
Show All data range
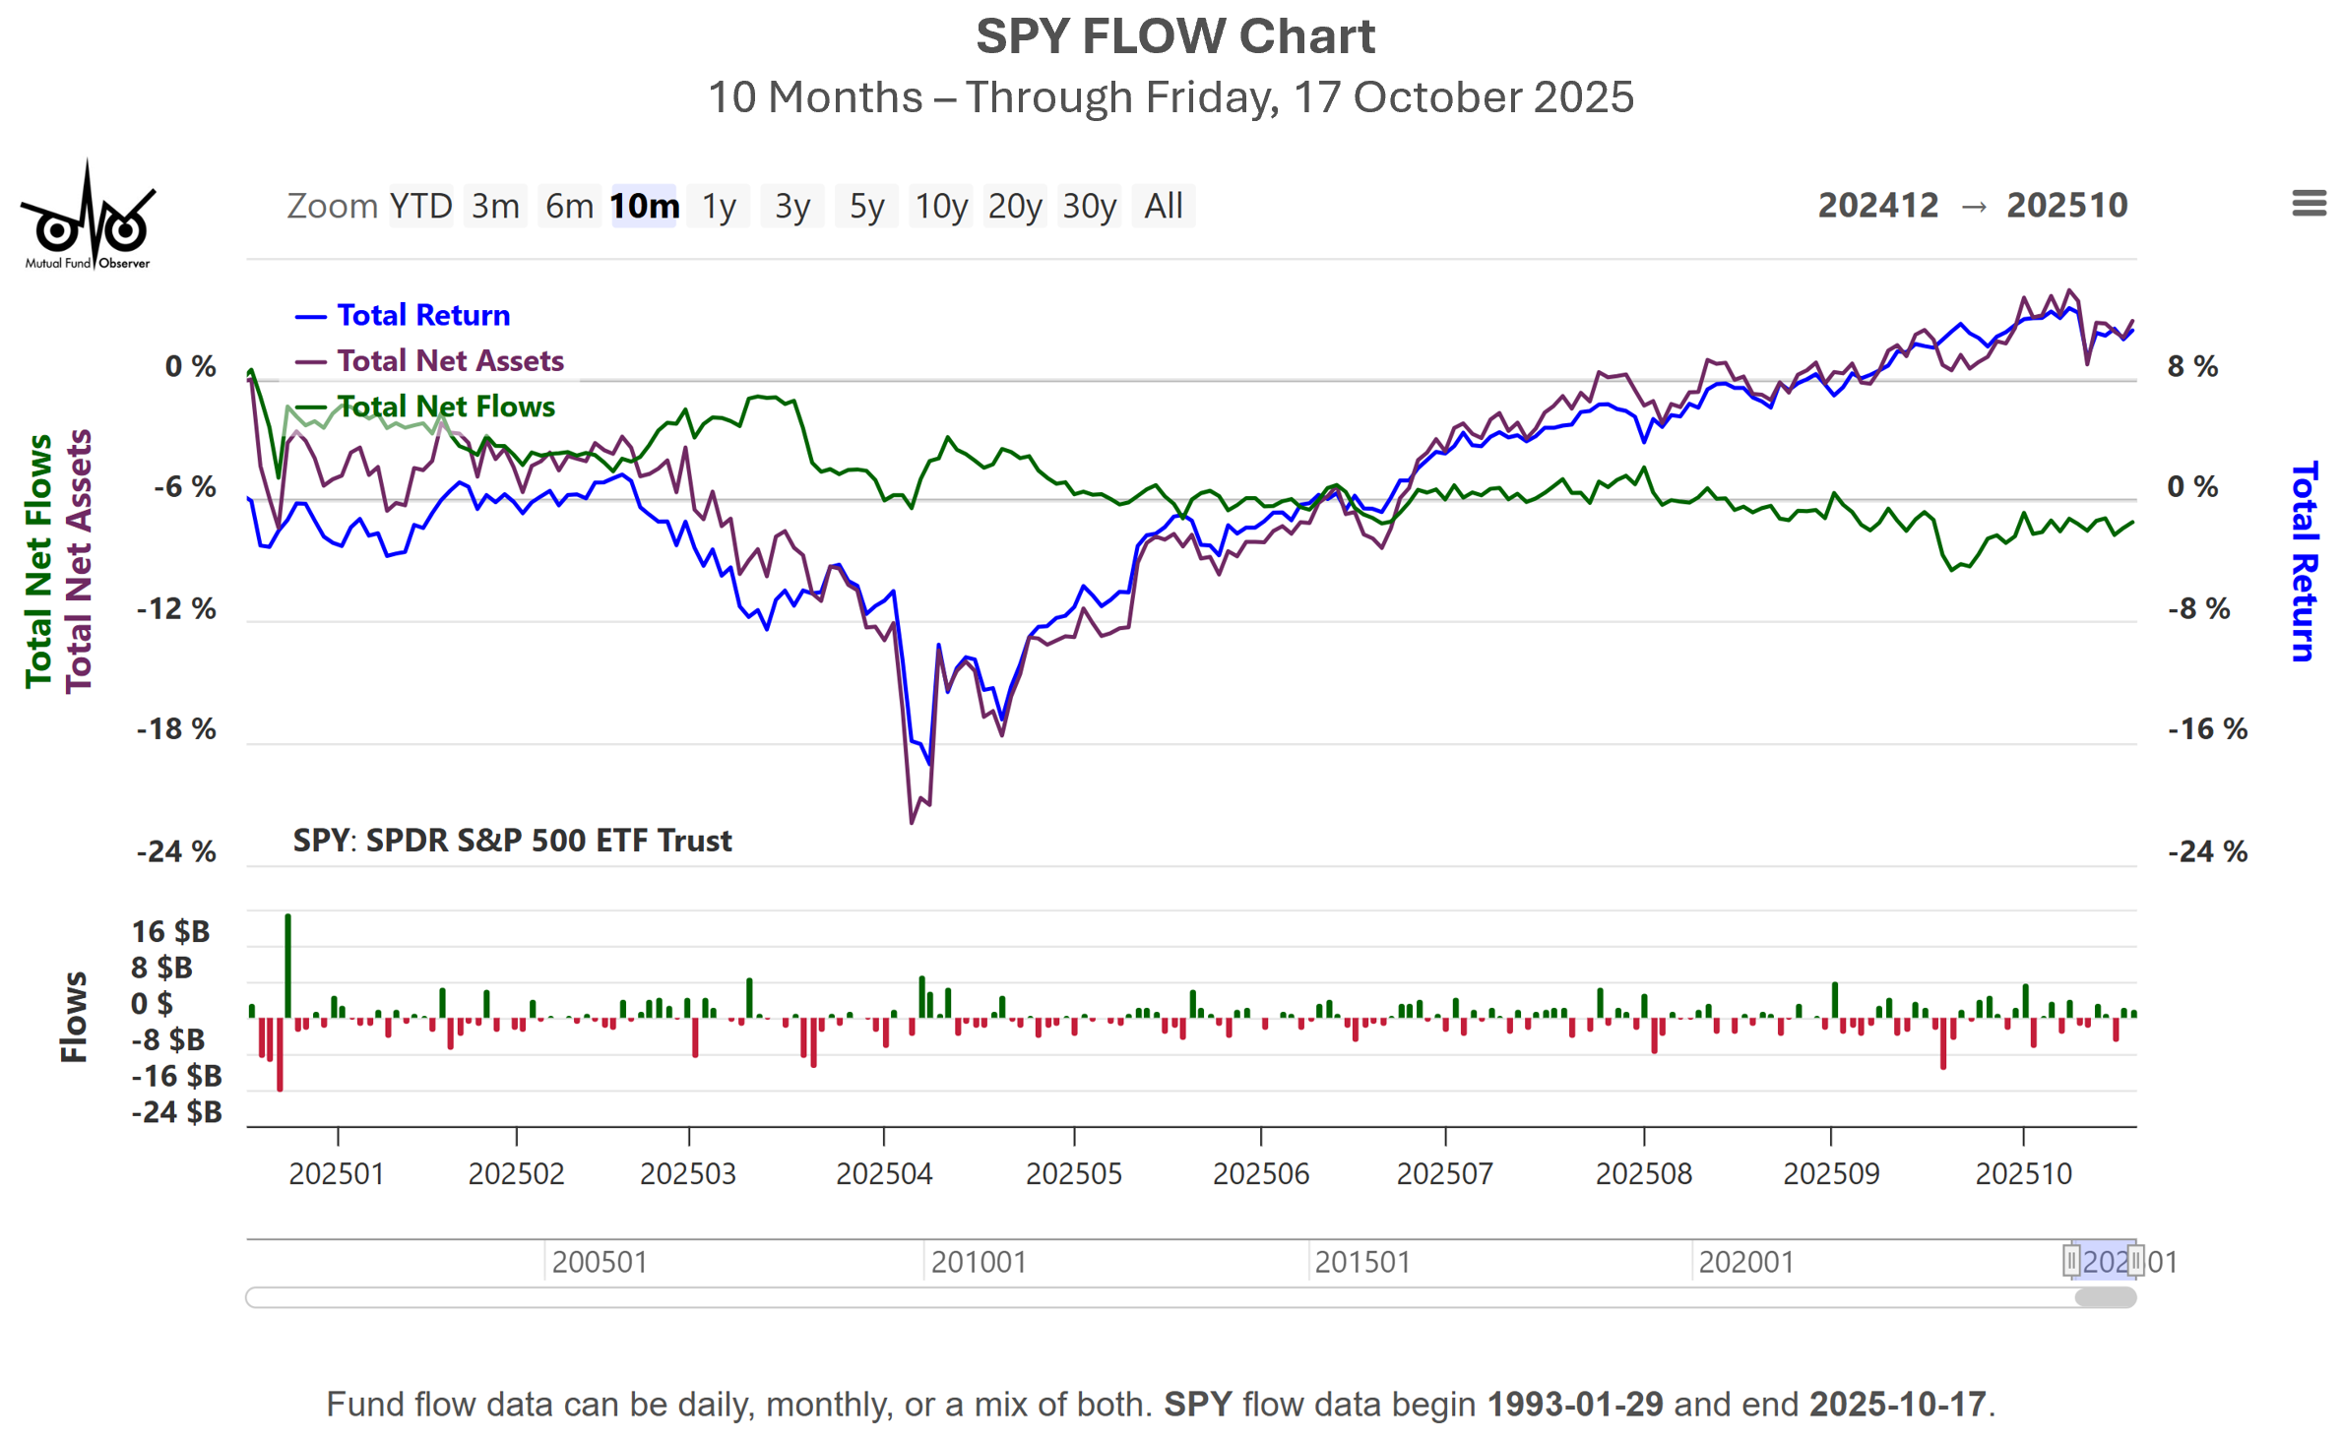click(1164, 206)
